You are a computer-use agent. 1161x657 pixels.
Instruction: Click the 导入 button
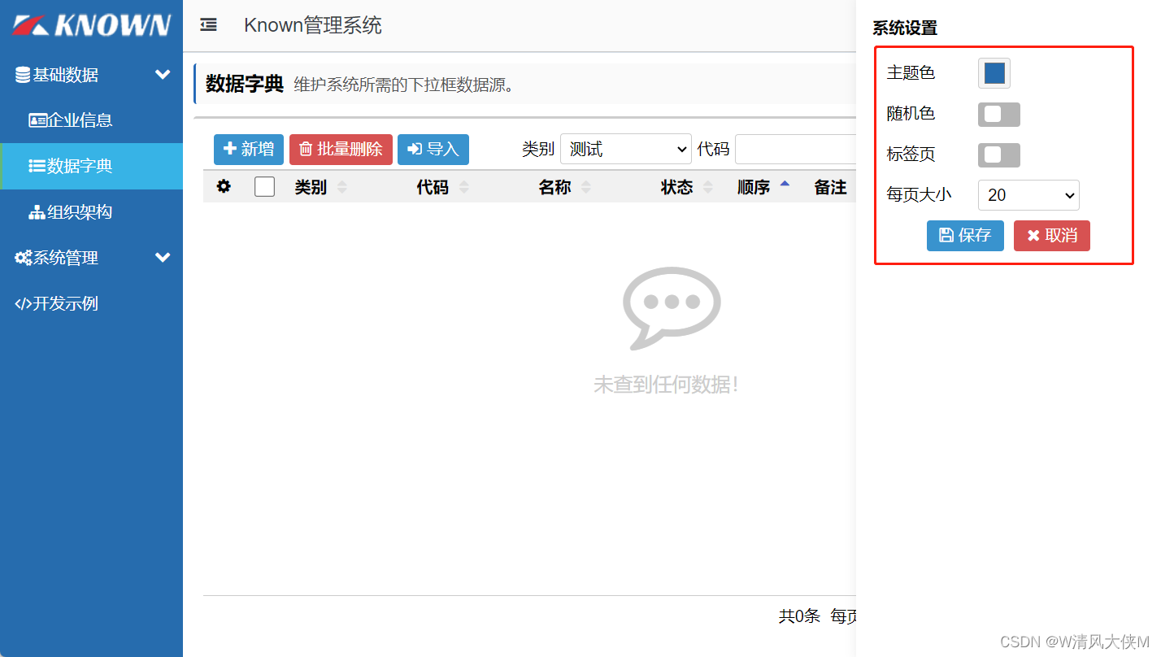pos(433,150)
